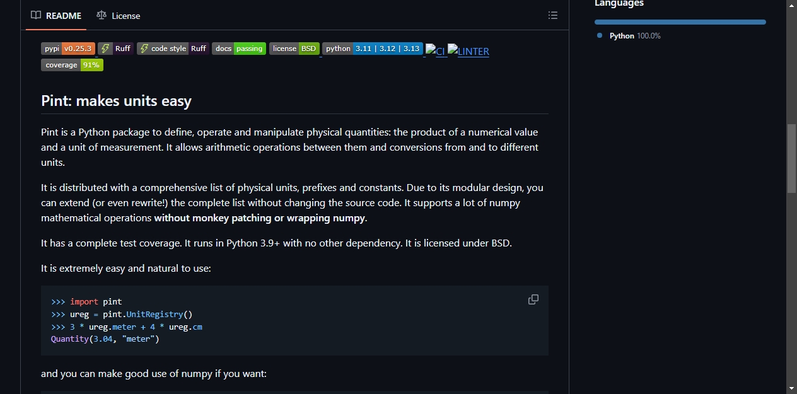Click the code style Ruff badge

(x=173, y=49)
